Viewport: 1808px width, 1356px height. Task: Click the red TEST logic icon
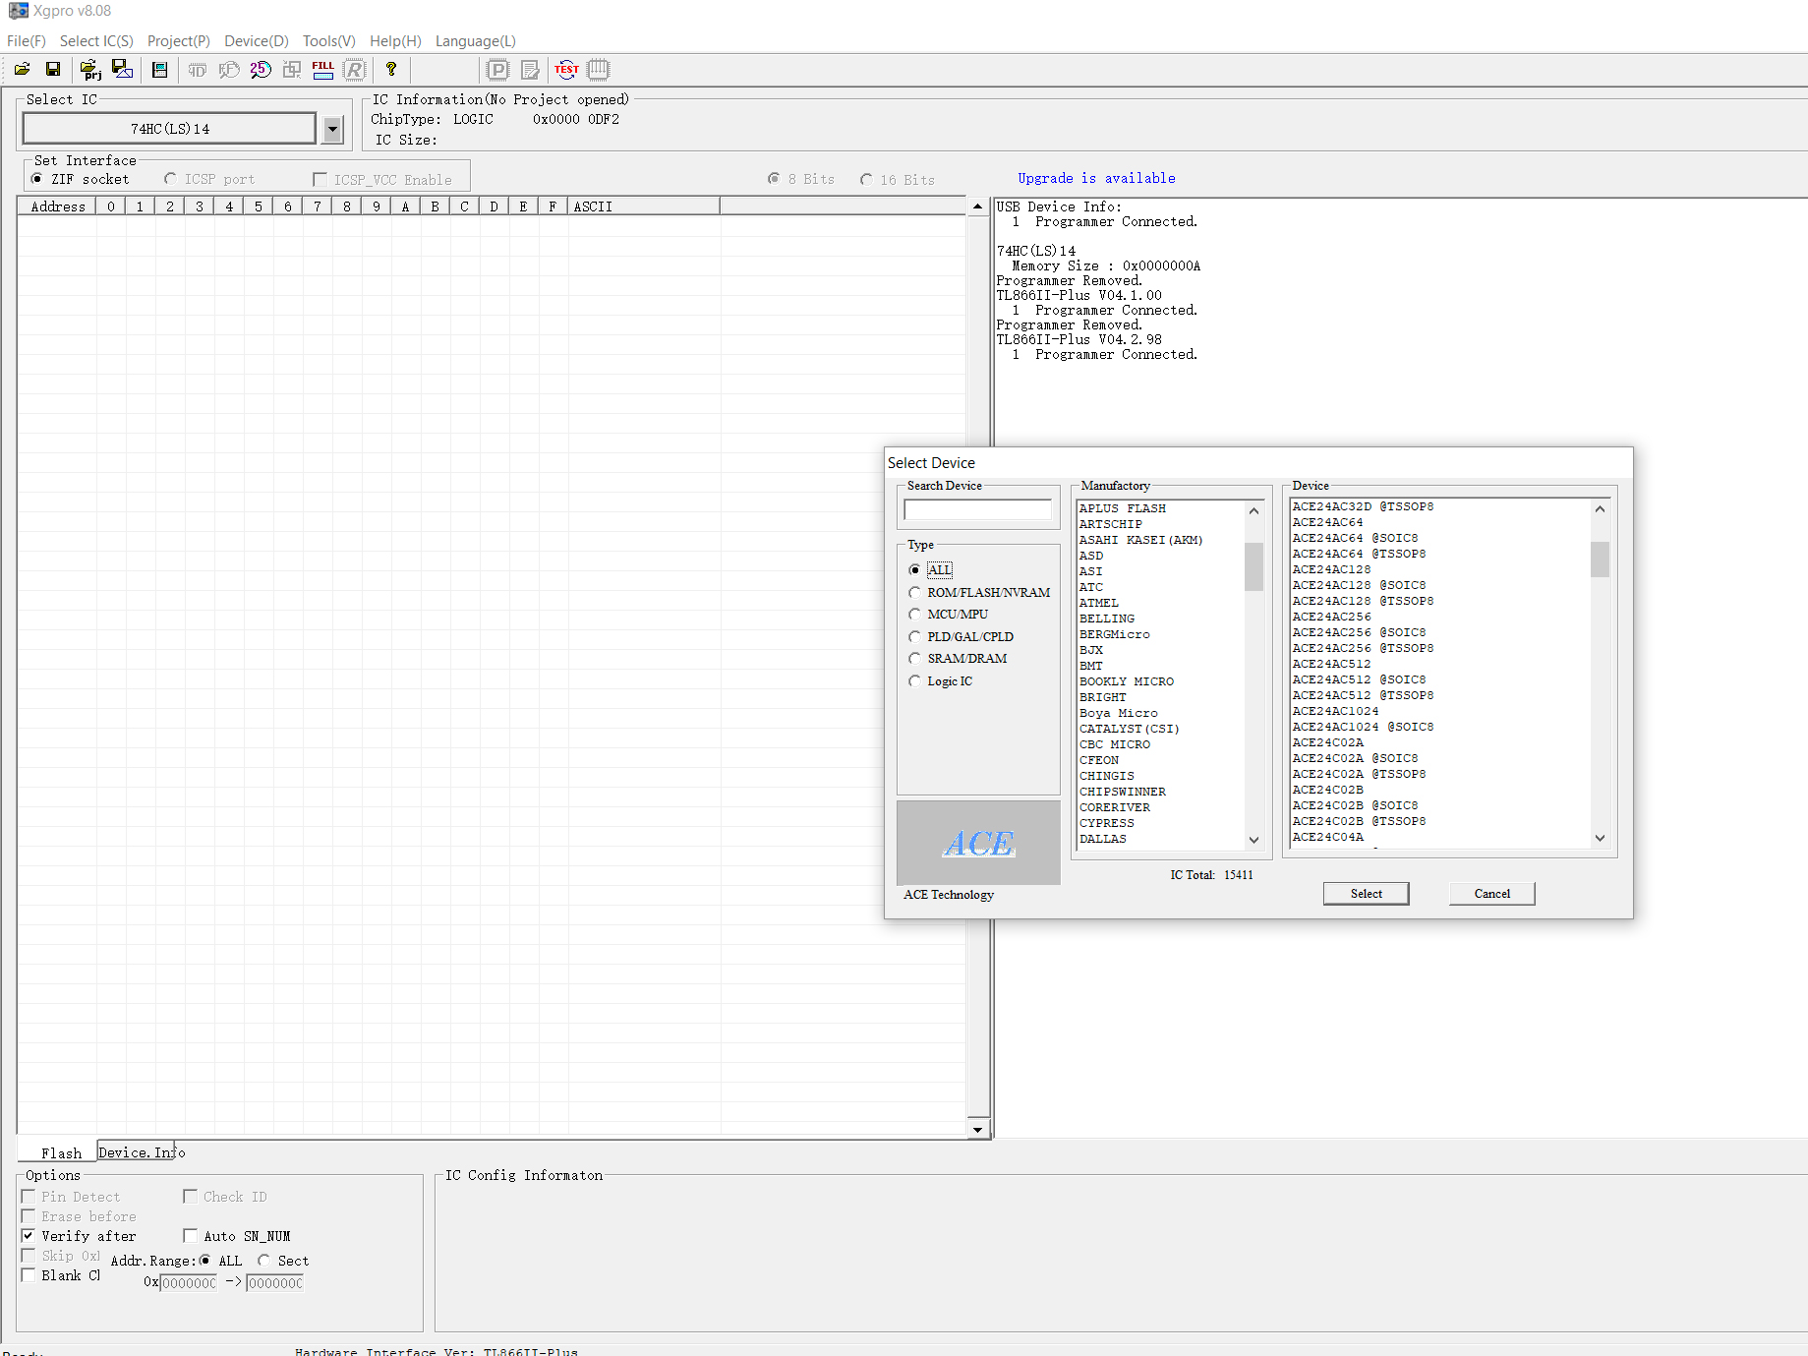566,70
